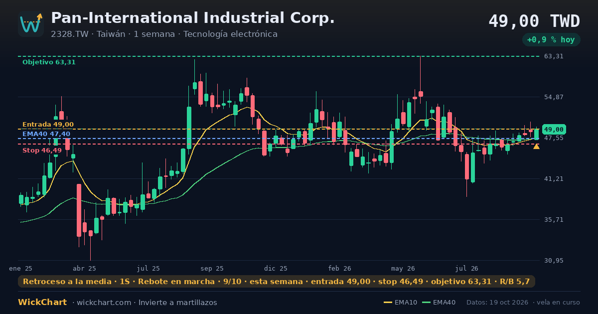Click the 63,31 axis value

tap(554, 56)
